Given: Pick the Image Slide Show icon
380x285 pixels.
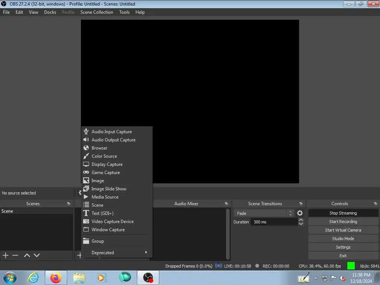Looking at the screenshot, I should pyautogui.click(x=86, y=189).
